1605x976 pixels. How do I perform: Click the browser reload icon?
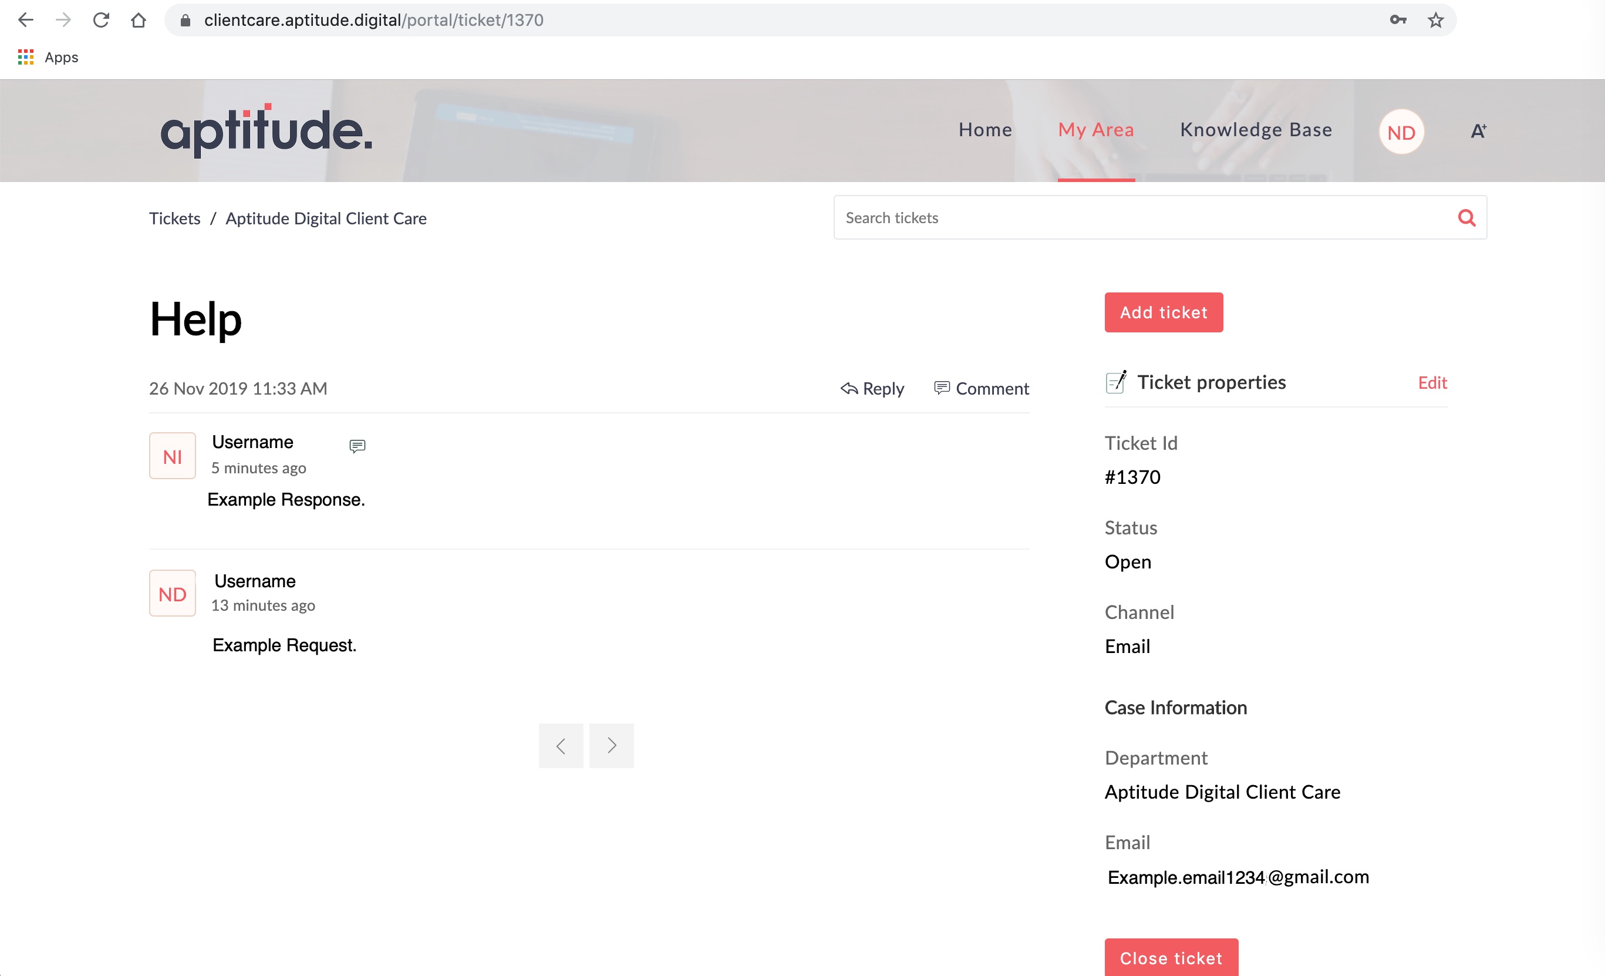coord(101,20)
